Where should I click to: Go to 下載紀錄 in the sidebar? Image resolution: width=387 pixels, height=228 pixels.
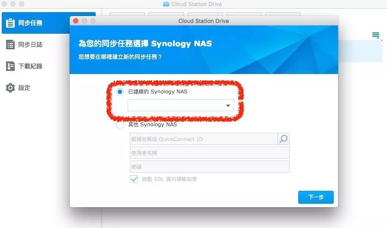30,66
